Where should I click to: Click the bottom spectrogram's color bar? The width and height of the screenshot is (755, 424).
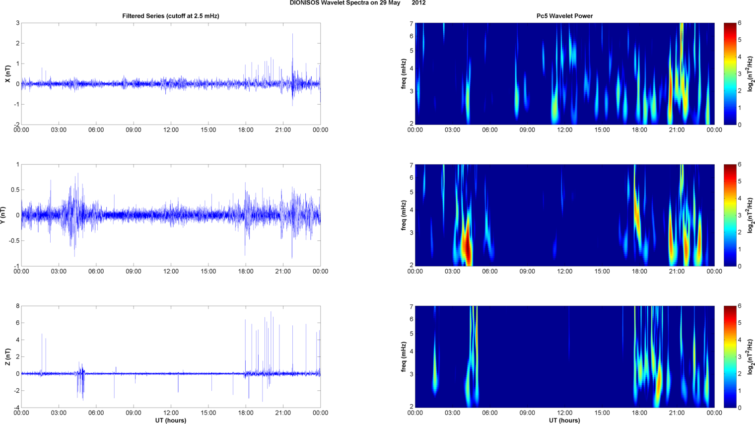point(730,357)
